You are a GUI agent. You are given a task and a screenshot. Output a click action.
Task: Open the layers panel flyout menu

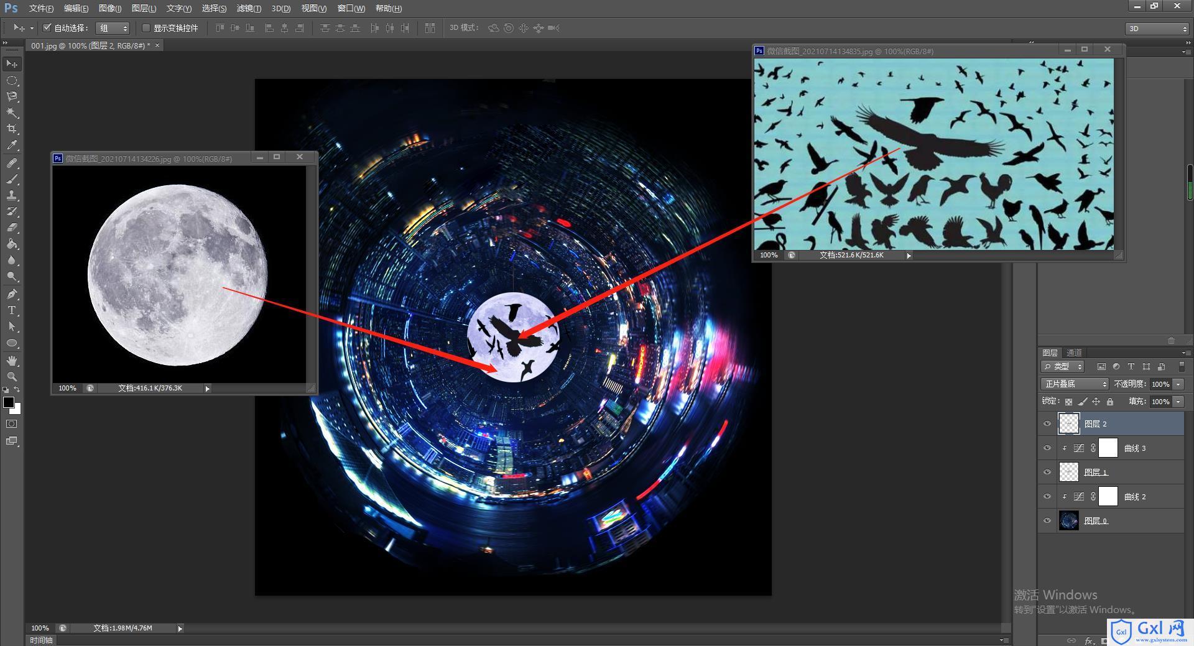1185,353
